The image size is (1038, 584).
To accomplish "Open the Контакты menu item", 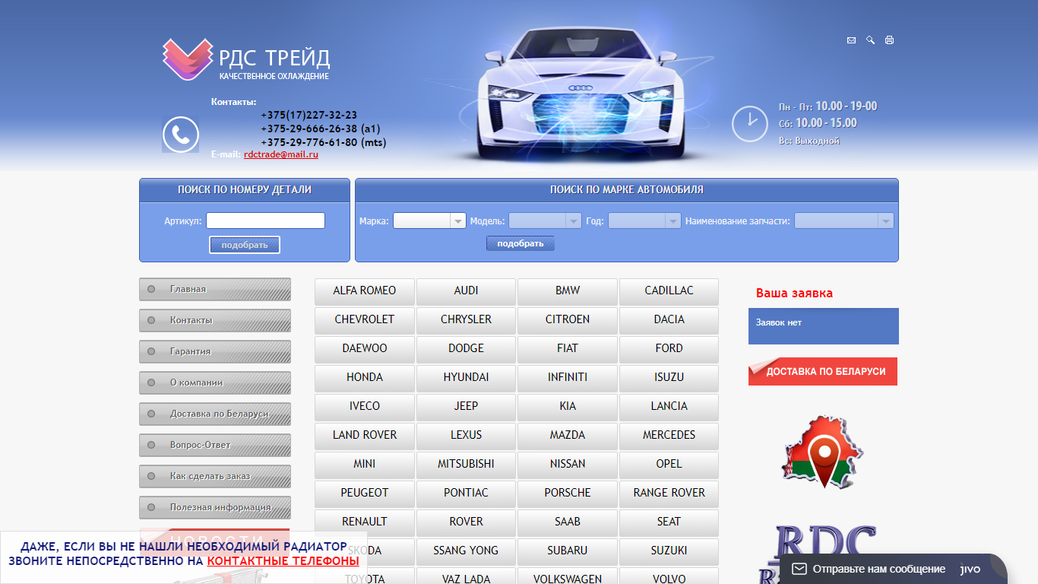I will tap(215, 320).
